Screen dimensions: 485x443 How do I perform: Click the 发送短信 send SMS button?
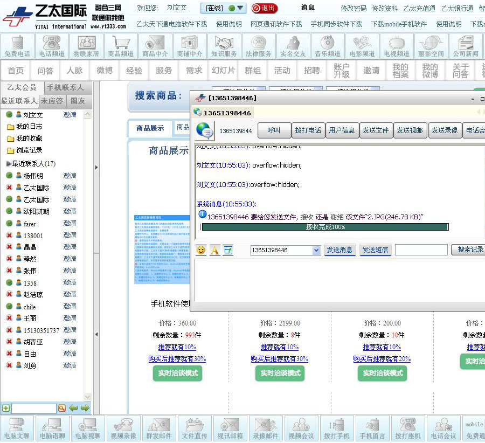(x=375, y=250)
